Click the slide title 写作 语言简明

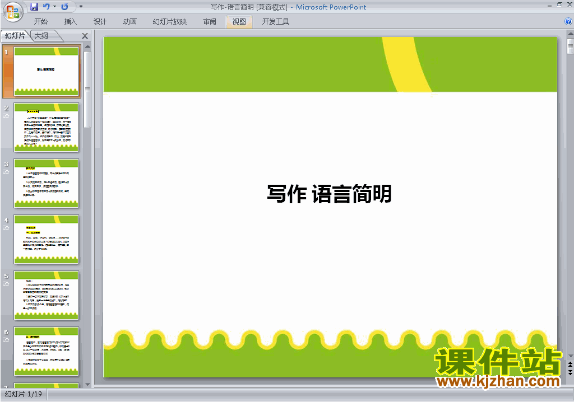tap(330, 194)
